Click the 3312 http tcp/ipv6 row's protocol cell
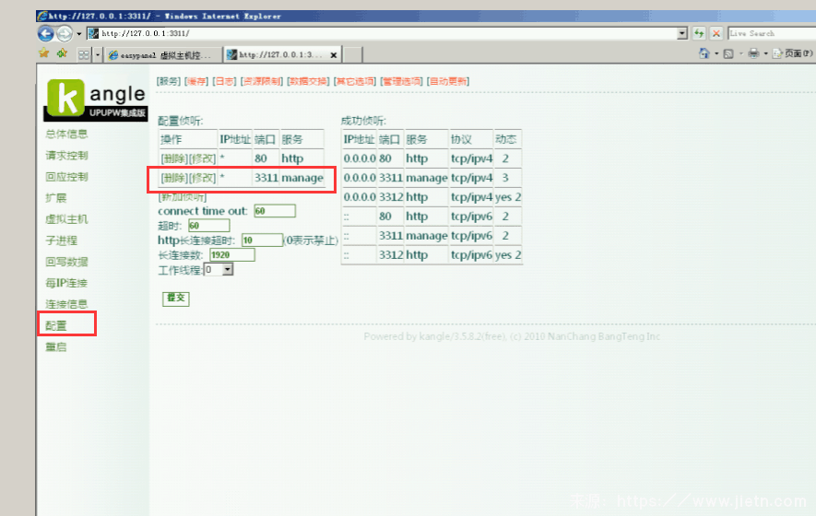This screenshot has height=516, width=816. [x=471, y=255]
